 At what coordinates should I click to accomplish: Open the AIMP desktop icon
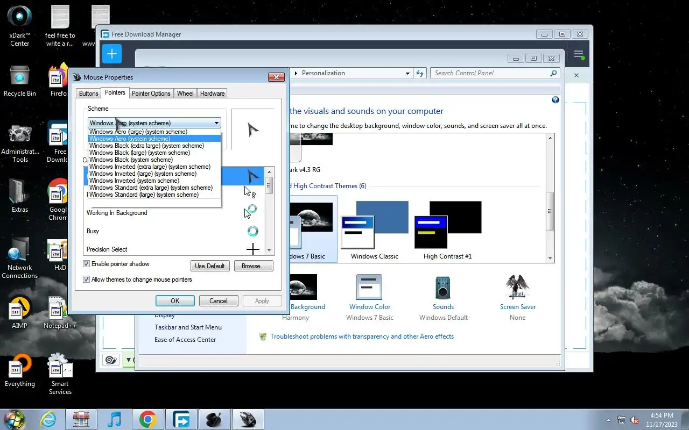19,312
